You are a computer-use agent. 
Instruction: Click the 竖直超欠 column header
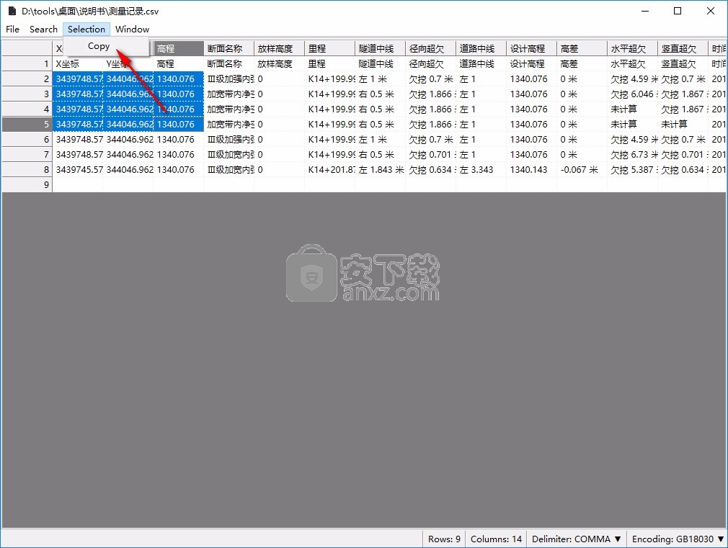683,49
